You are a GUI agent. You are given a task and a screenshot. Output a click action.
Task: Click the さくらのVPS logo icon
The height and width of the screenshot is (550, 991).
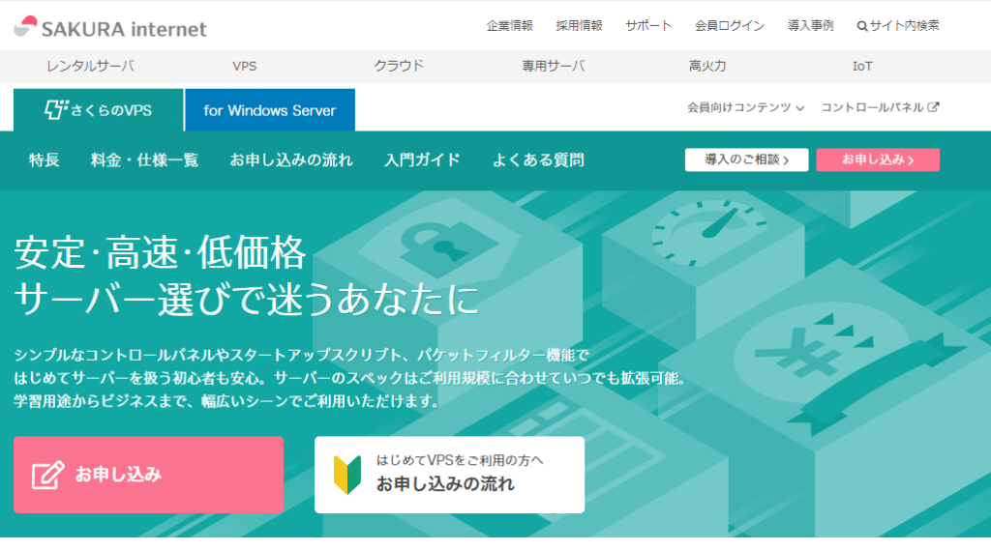pyautogui.click(x=55, y=110)
